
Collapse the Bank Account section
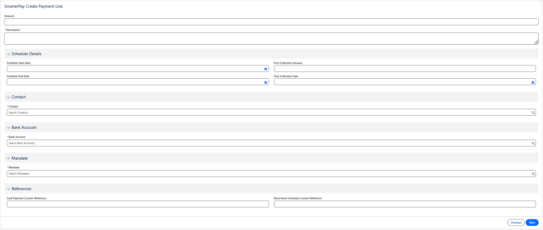click(8, 128)
